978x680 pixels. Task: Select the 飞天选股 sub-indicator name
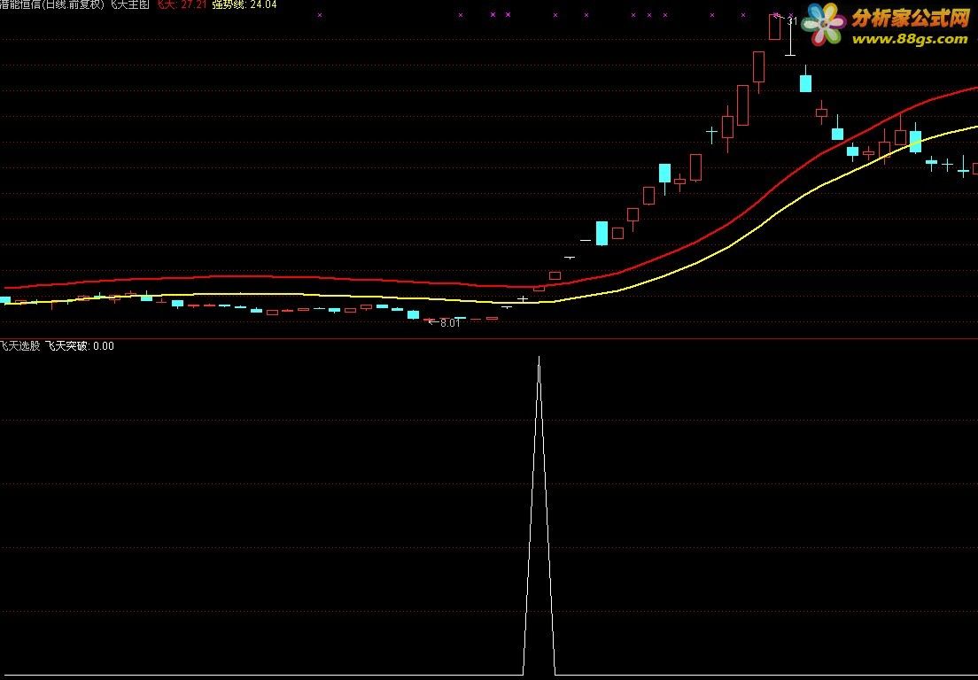pos(20,346)
